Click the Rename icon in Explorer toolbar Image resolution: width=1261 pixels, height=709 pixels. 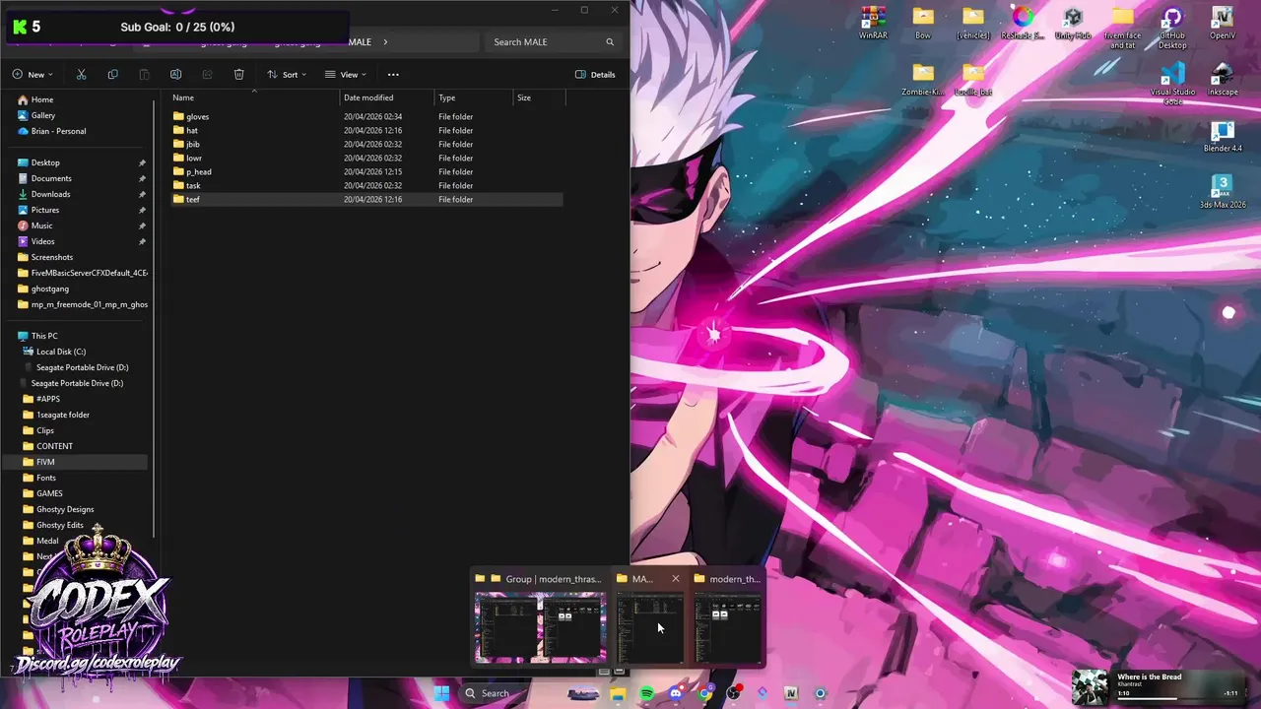click(175, 74)
